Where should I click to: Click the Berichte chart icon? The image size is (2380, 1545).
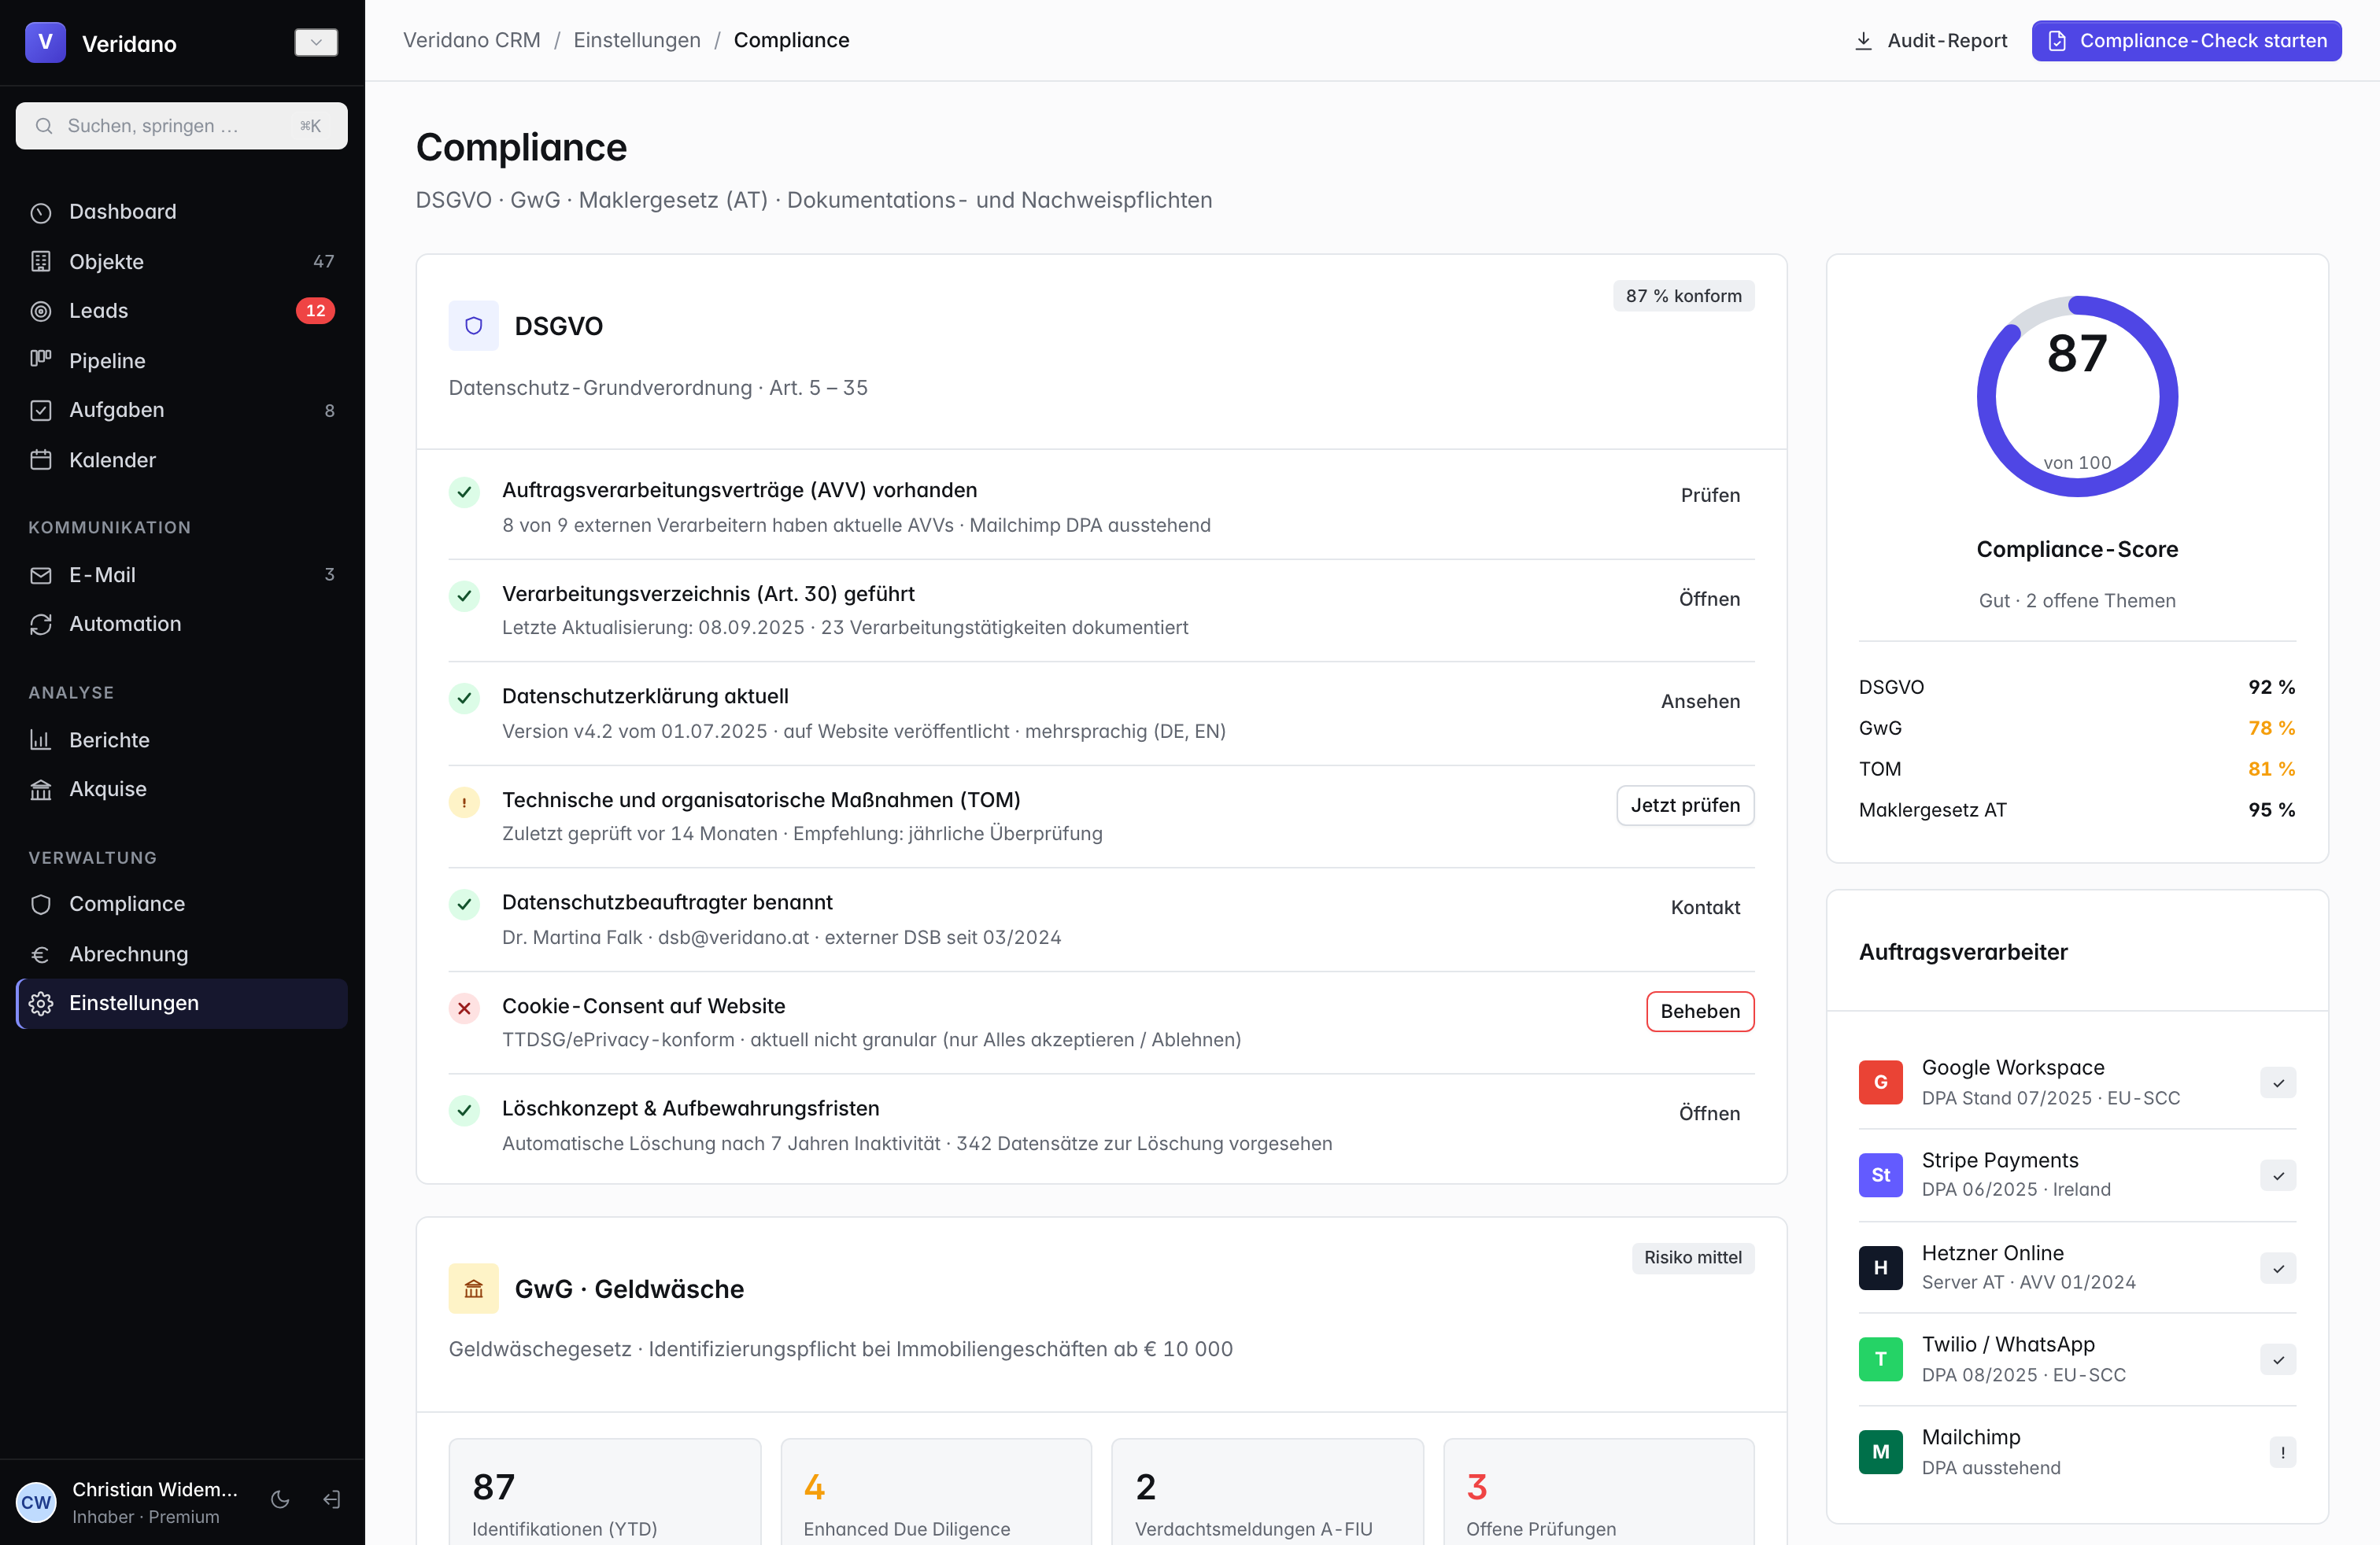pyautogui.click(x=41, y=740)
